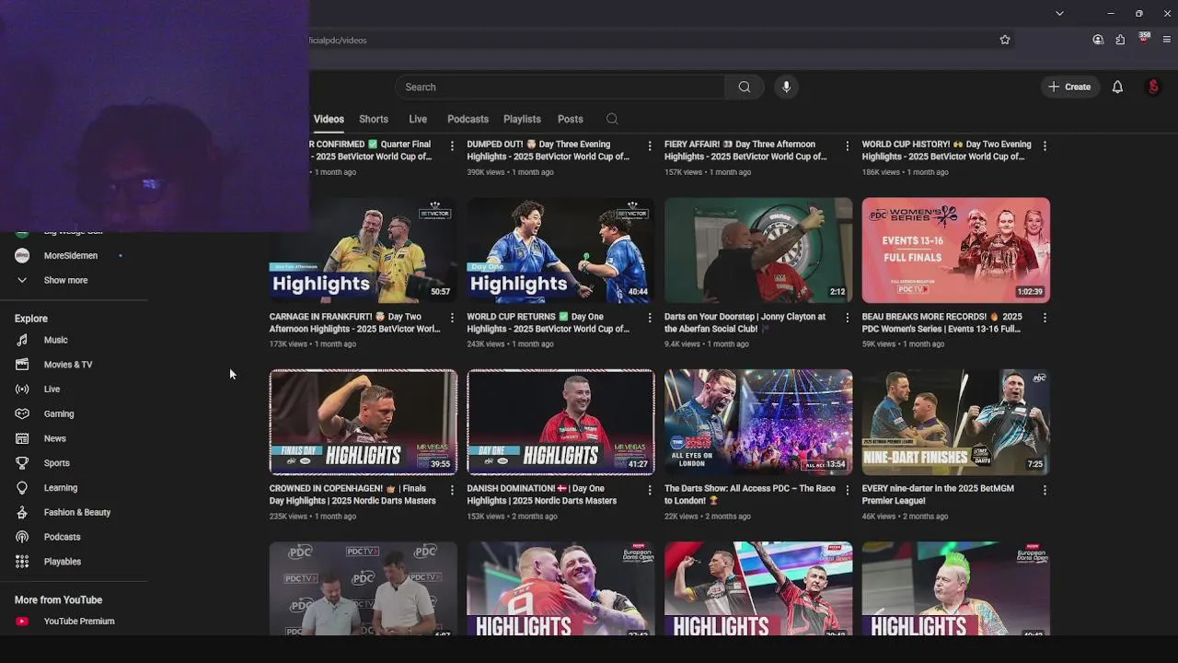Play the 50:57 Highlights thumbnail
Image resolution: width=1178 pixels, height=663 pixels.
click(364, 250)
